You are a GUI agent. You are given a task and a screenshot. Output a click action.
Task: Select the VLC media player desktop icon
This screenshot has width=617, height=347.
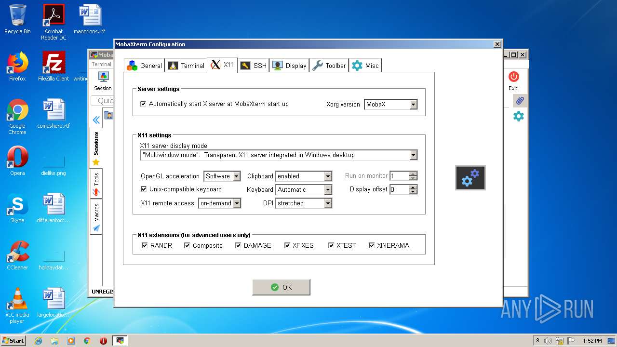click(17, 306)
